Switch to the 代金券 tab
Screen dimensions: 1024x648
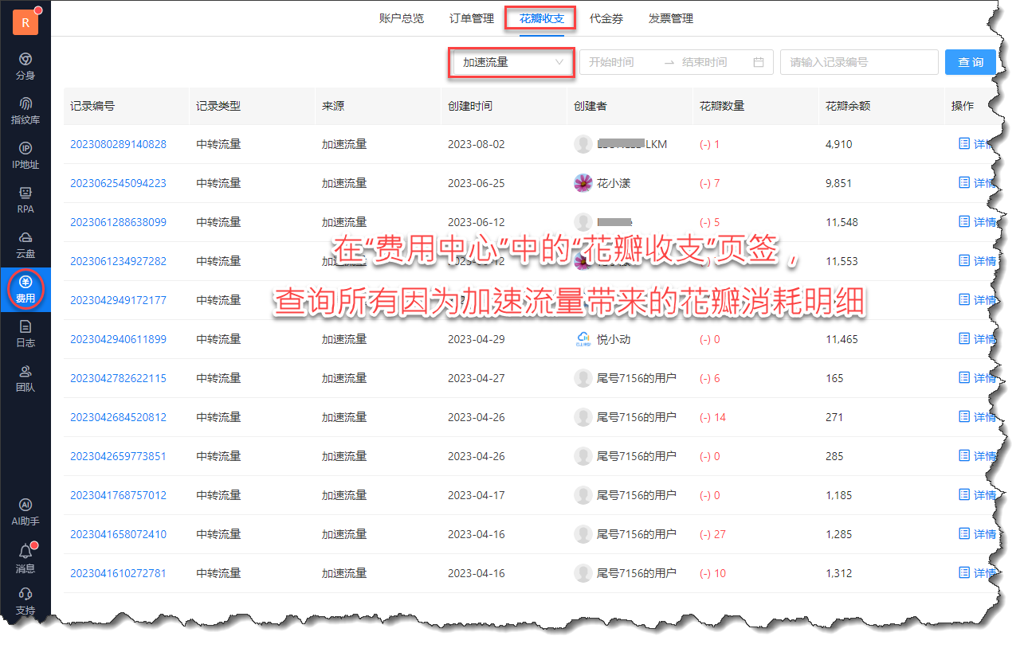(606, 18)
